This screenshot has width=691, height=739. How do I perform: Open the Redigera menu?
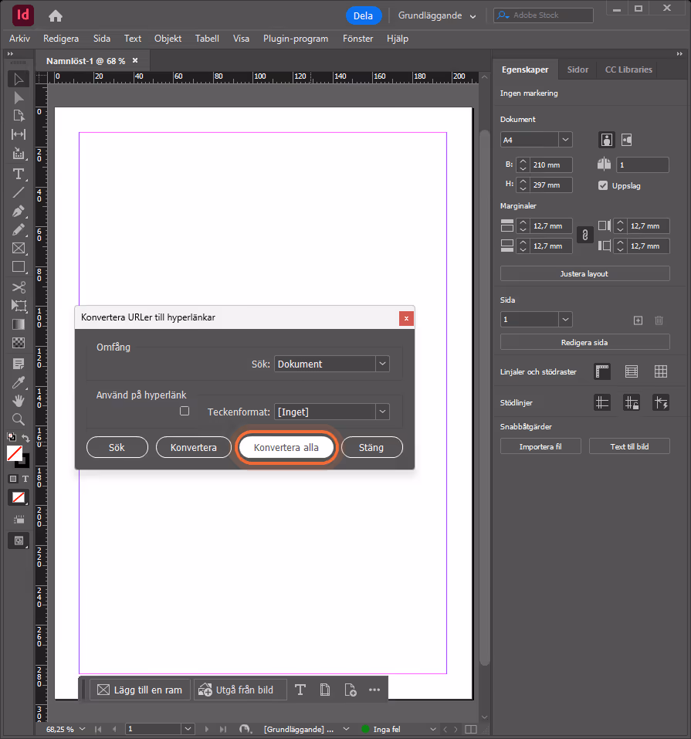click(61, 39)
